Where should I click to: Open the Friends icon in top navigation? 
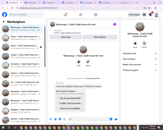(81, 15)
